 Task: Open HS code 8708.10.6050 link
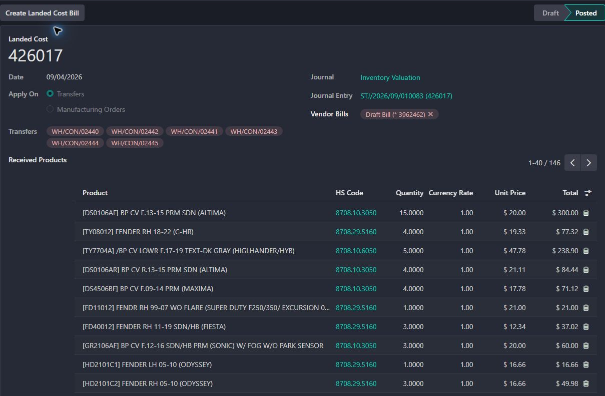(x=356, y=251)
